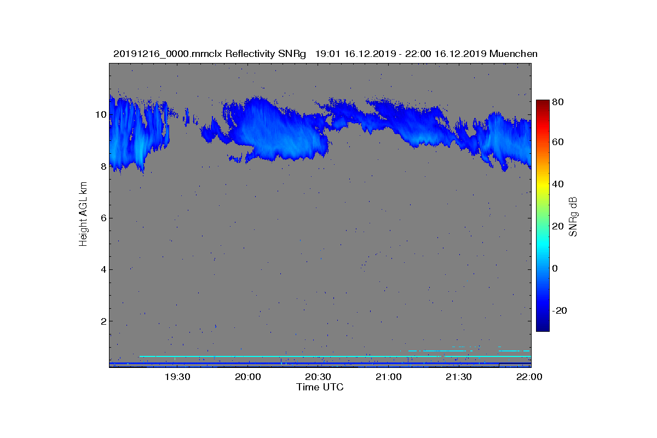
Task: Click the 20:00 time tick label
Action: click(247, 377)
